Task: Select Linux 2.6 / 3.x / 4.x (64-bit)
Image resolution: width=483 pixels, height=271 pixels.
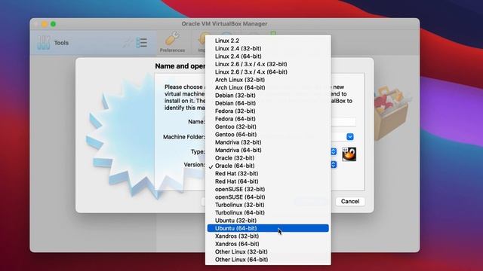Action: pos(268,72)
